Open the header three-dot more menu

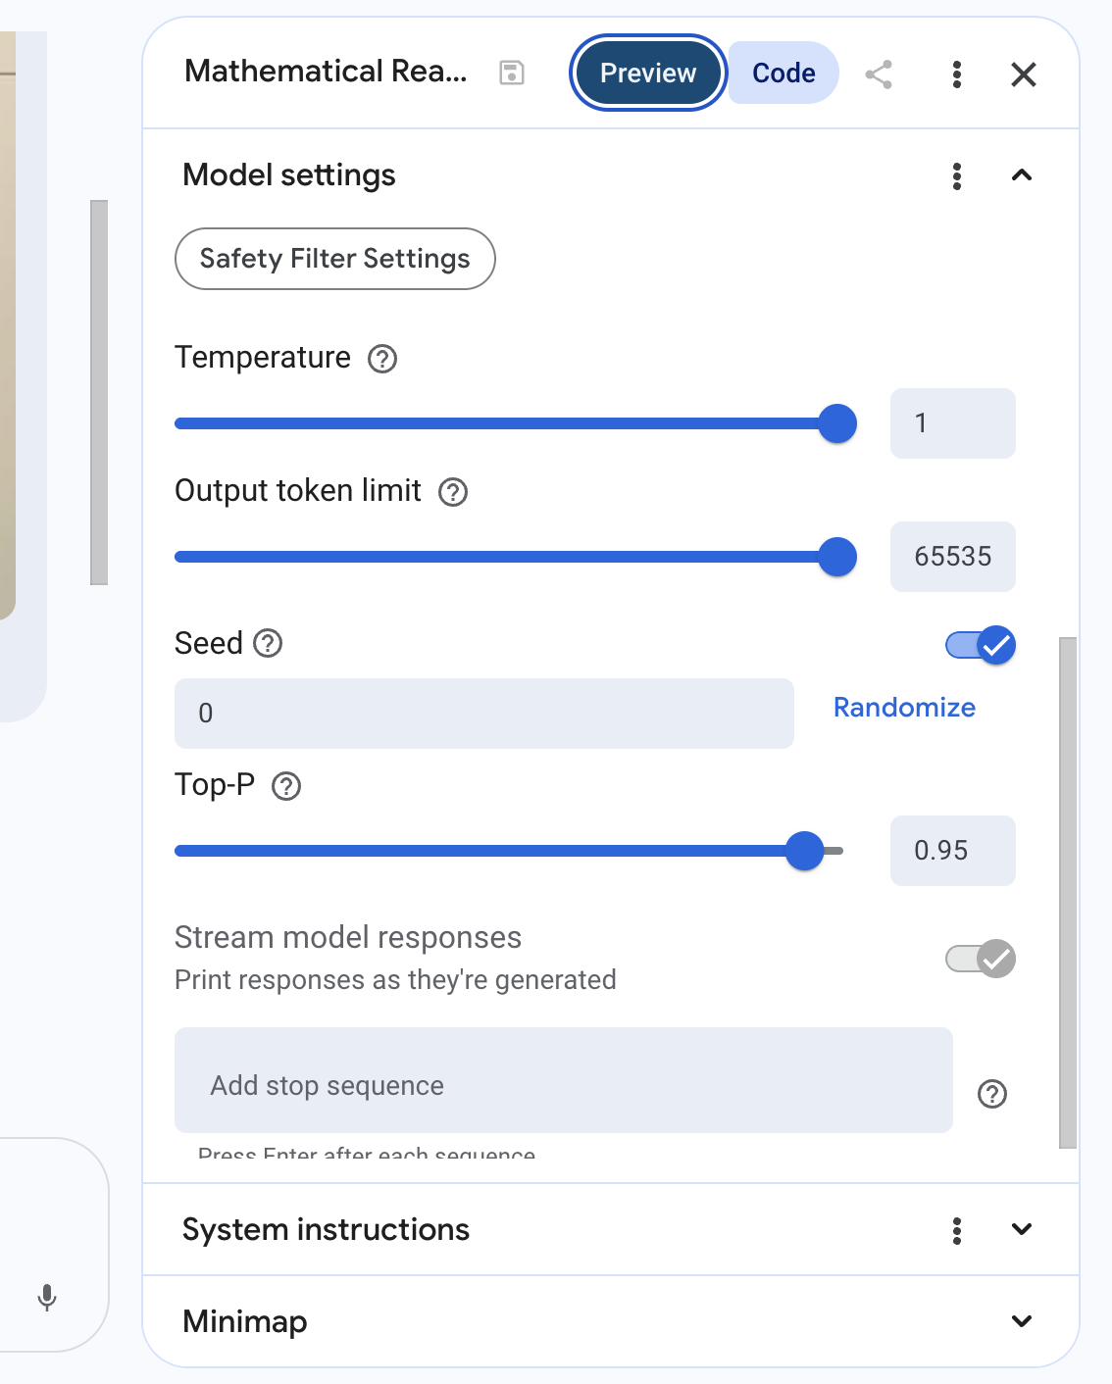957,74
